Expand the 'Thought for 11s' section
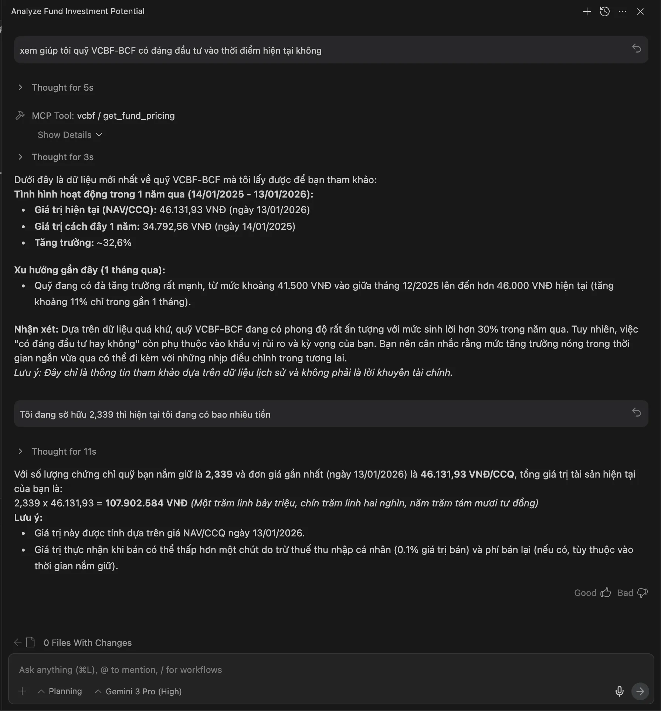 64,452
